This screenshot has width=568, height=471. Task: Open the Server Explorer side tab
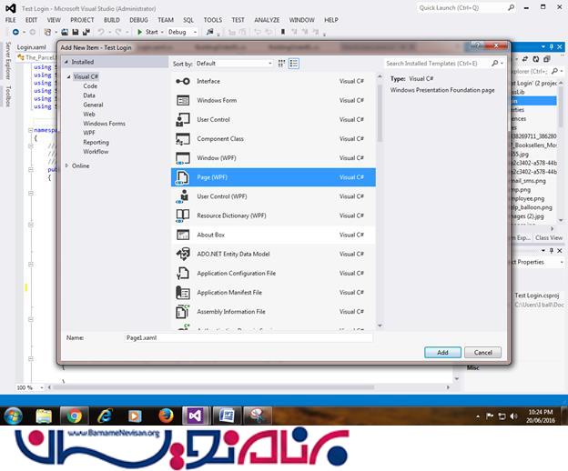tap(8, 60)
